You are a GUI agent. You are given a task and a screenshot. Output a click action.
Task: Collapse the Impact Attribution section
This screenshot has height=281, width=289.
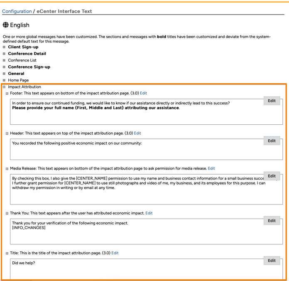pos(4,87)
